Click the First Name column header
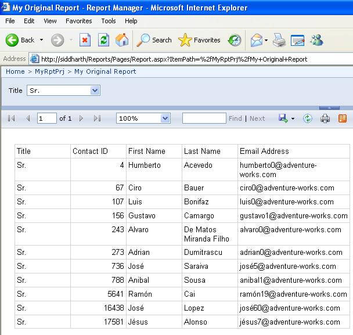Image resolution: width=353 pixels, height=335 pixels. [147, 151]
